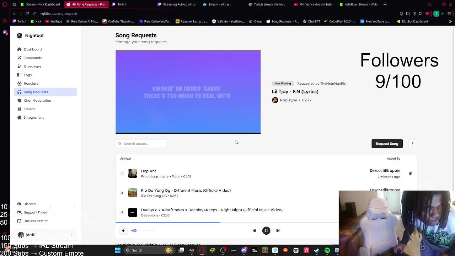Reload the page
The image size is (455, 256).
pyautogui.click(x=27, y=14)
